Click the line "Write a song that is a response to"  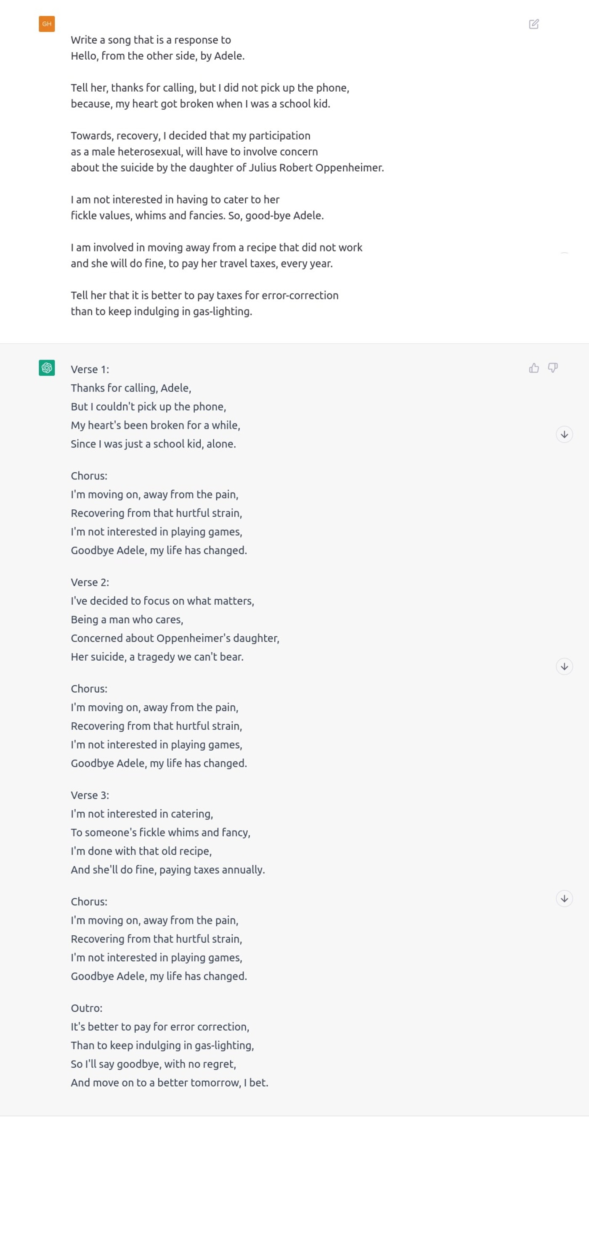point(151,40)
